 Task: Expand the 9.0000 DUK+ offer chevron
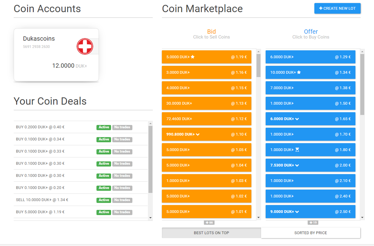297,212
